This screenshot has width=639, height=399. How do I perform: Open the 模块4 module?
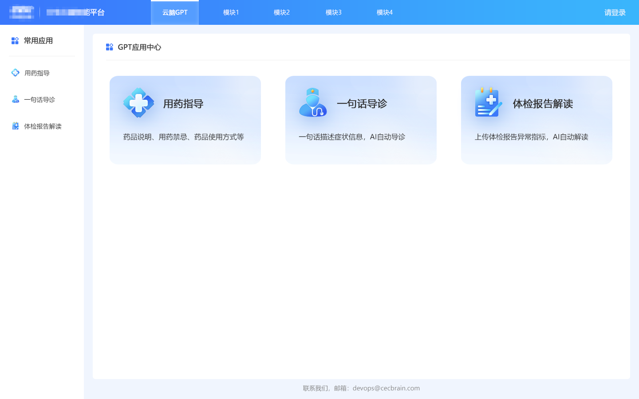(384, 12)
